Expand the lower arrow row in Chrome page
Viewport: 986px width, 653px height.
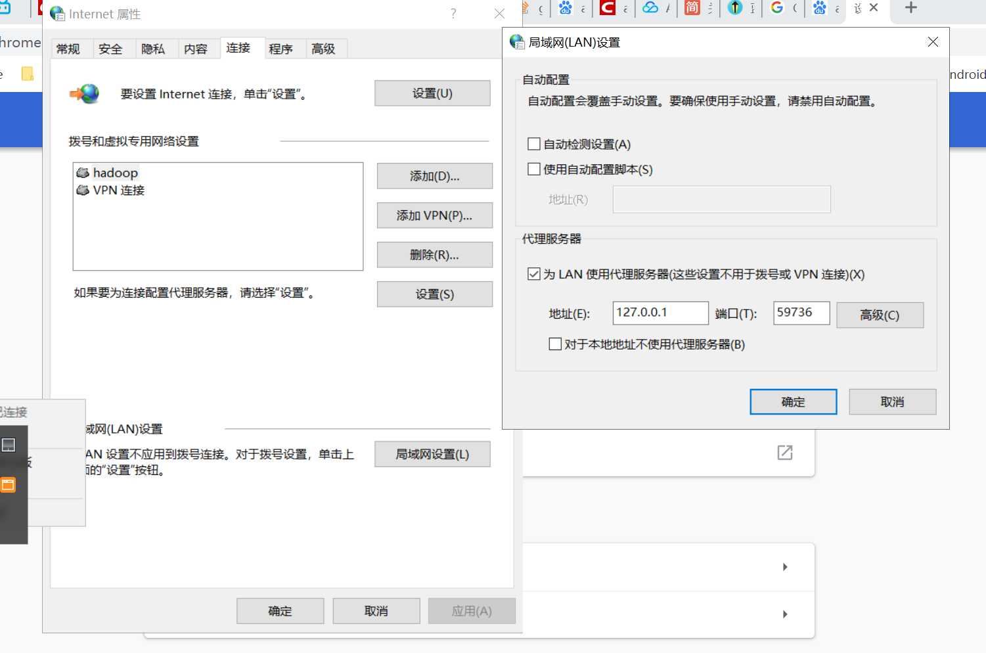pyautogui.click(x=785, y=614)
